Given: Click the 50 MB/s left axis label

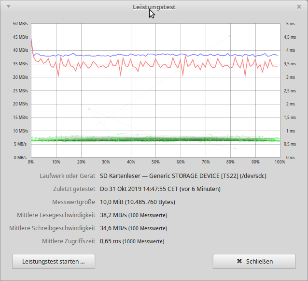Looking at the screenshot, I should click(x=20, y=23).
